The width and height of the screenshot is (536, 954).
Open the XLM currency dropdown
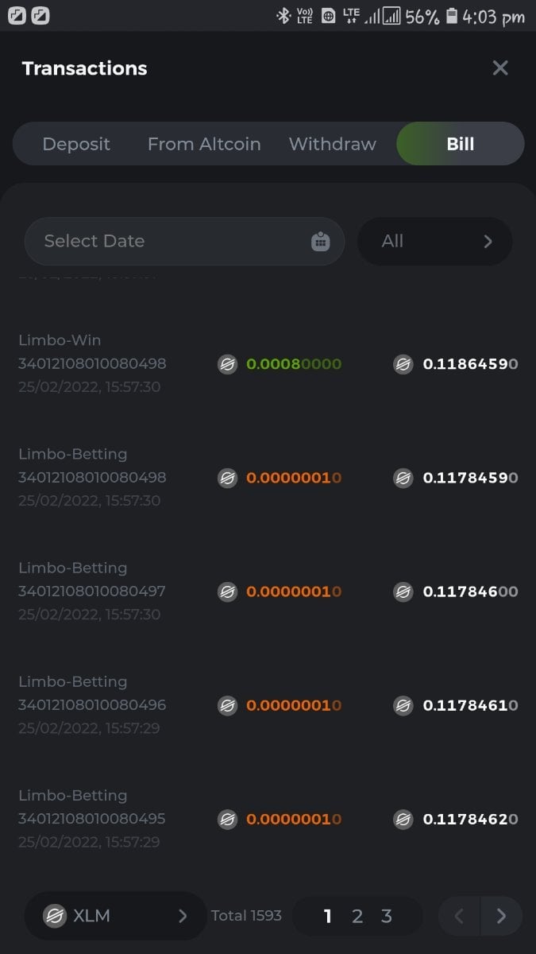pyautogui.click(x=116, y=916)
